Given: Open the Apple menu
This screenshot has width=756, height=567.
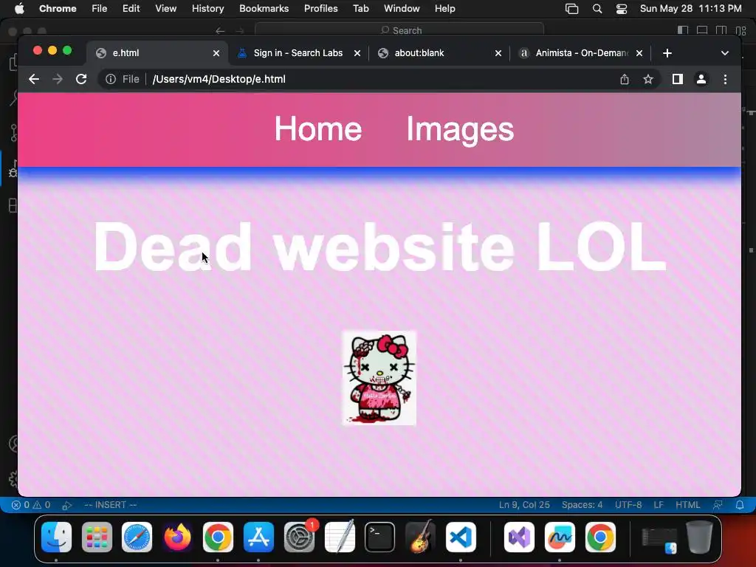Looking at the screenshot, I should click(18, 9).
